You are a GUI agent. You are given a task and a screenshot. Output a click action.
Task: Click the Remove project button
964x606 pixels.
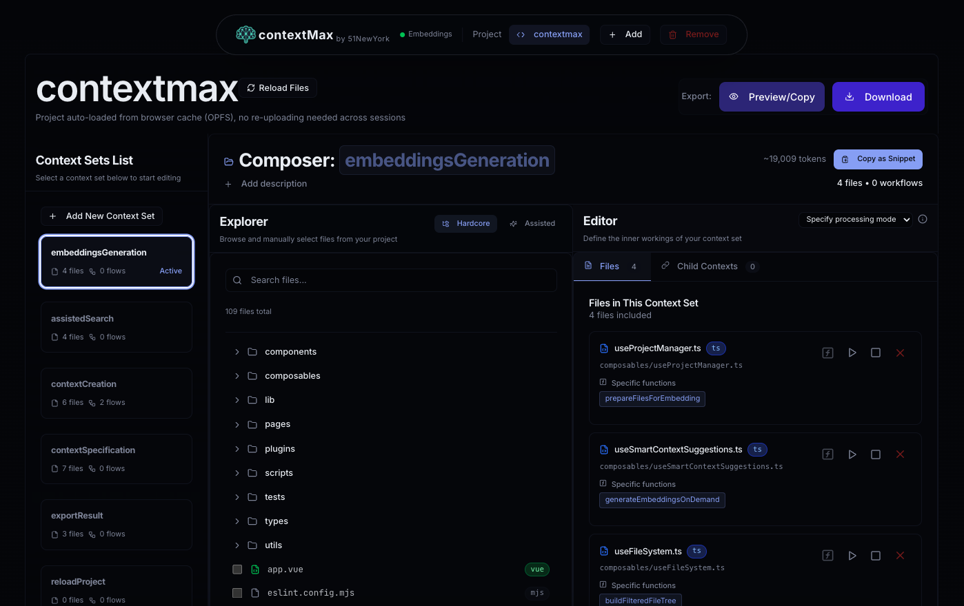pyautogui.click(x=693, y=34)
